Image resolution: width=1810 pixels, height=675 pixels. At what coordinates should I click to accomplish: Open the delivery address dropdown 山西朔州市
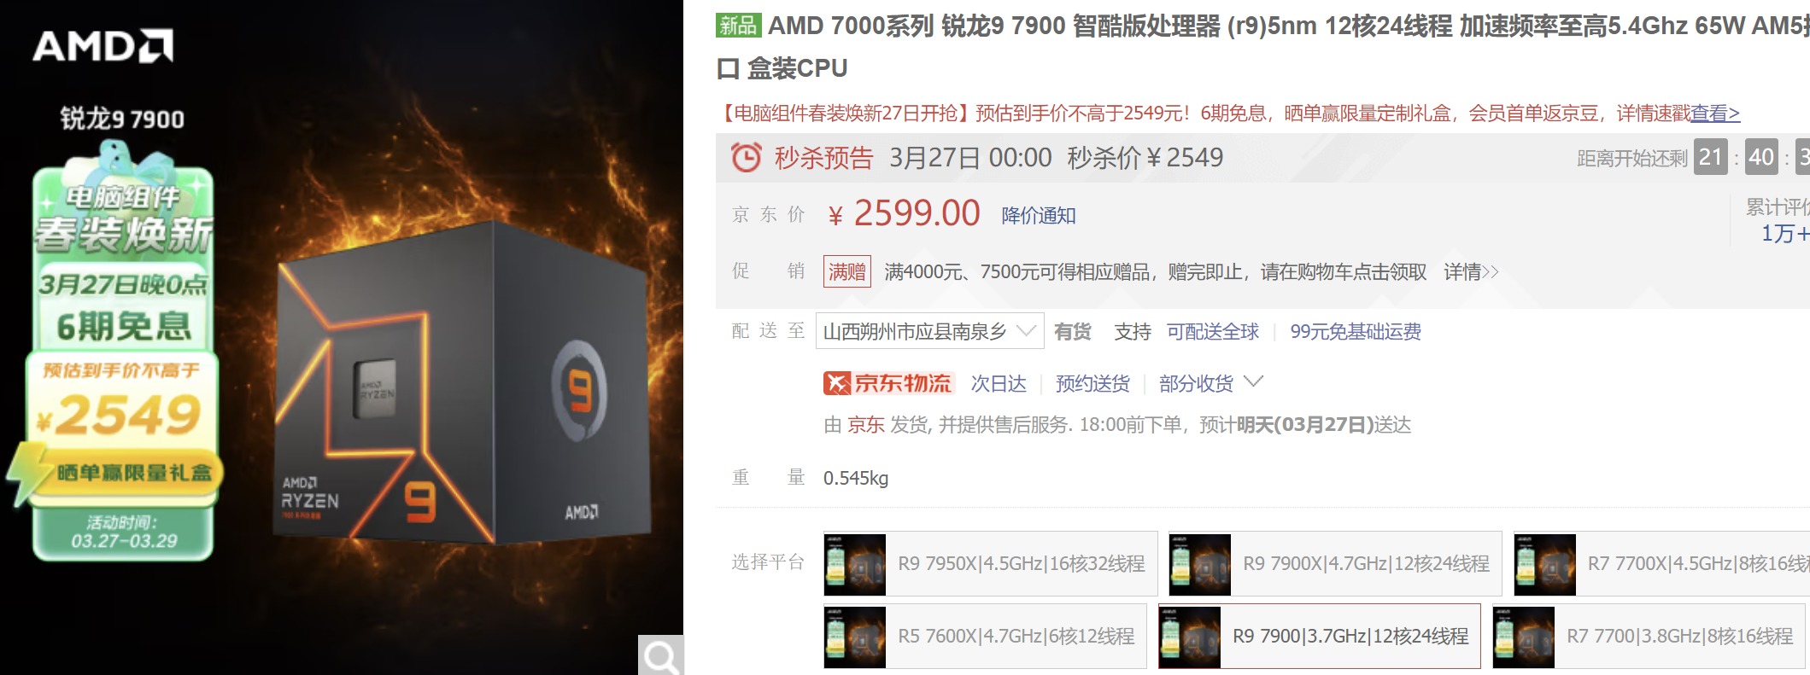tap(929, 331)
